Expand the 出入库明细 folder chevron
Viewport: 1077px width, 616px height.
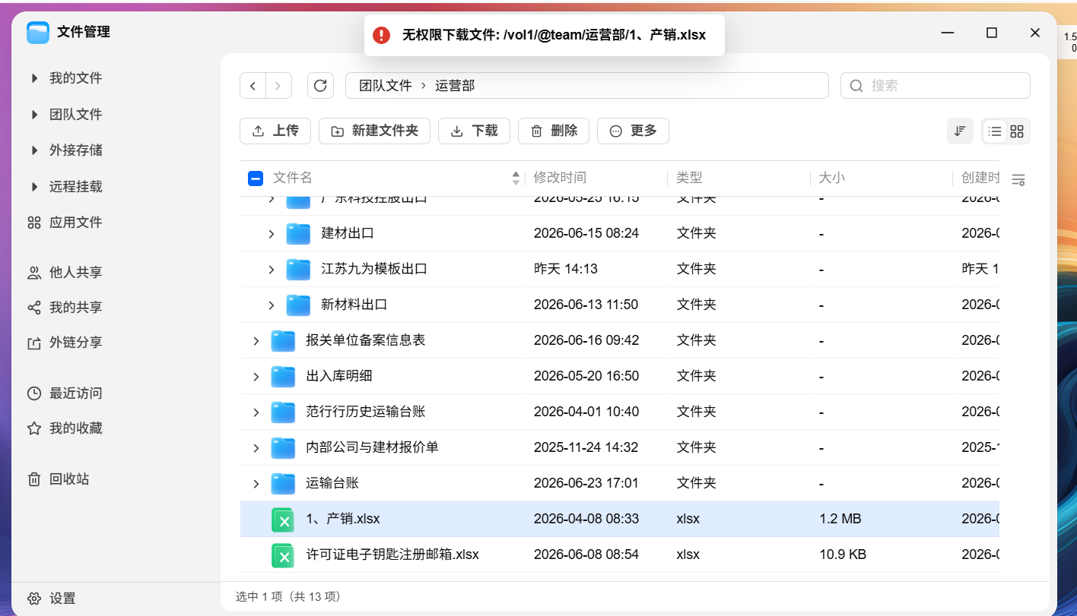click(256, 377)
